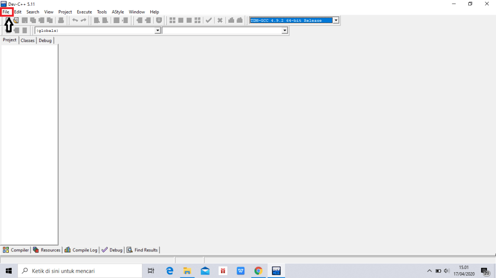Image resolution: width=496 pixels, height=278 pixels.
Task: Open the File menu
Action: pos(6,12)
